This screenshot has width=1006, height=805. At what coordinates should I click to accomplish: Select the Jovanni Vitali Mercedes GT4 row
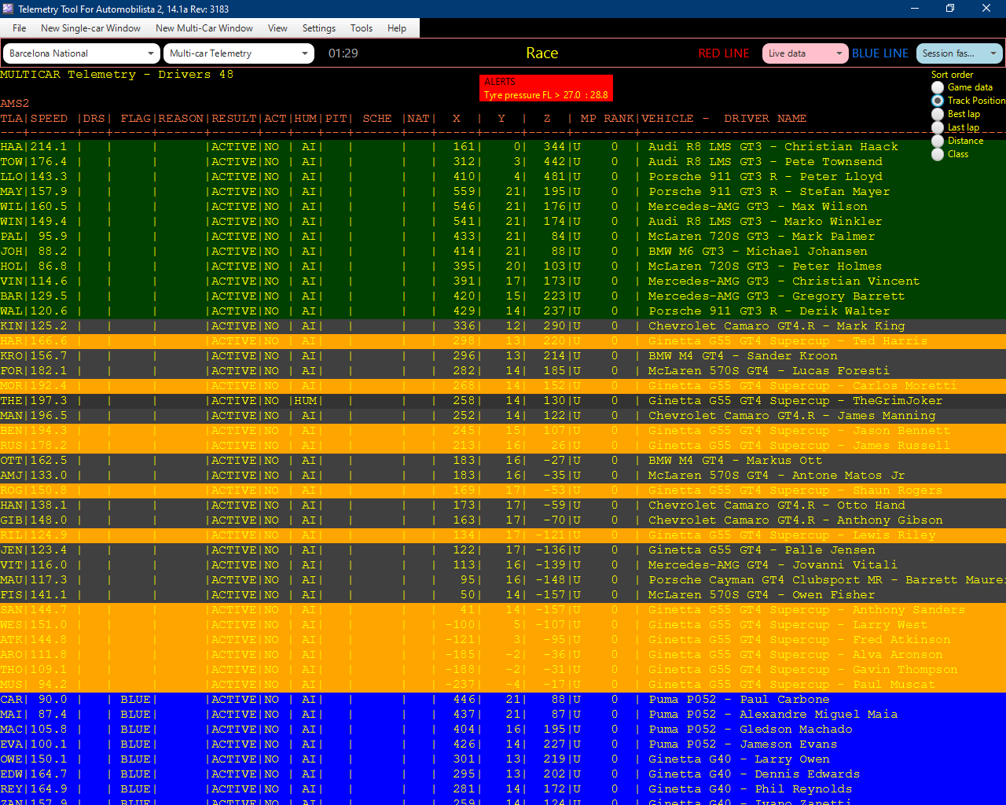click(503, 565)
